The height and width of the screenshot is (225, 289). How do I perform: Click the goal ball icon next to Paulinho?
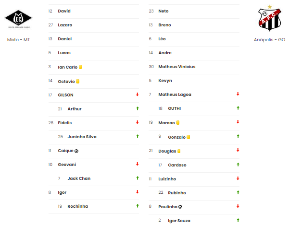point(180,207)
